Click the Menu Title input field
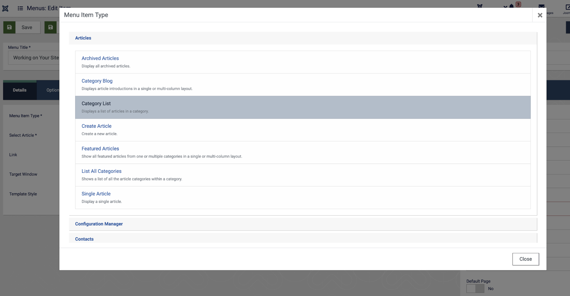 34,58
